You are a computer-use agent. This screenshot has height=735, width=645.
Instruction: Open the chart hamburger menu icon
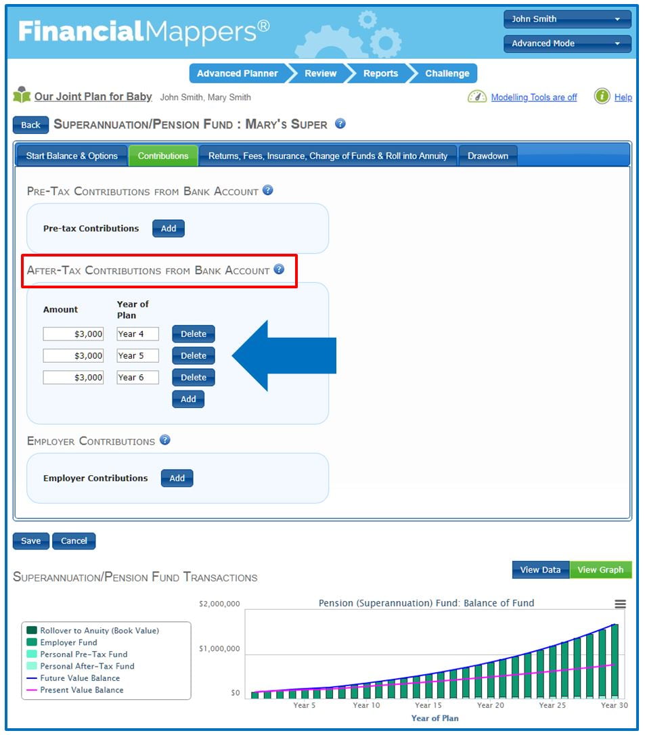tap(620, 604)
